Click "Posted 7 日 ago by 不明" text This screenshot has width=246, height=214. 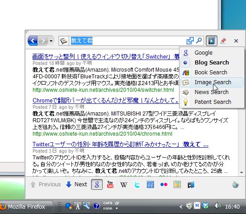(x=58, y=107)
